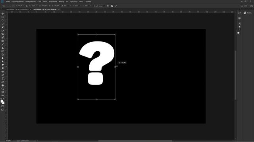Select the Type (T) tool
Screen dimensions: 254x142
click(3, 78)
